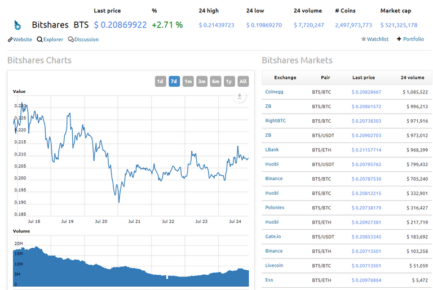Switch chart to 3m range
This screenshot has height=290, width=433.
point(202,82)
